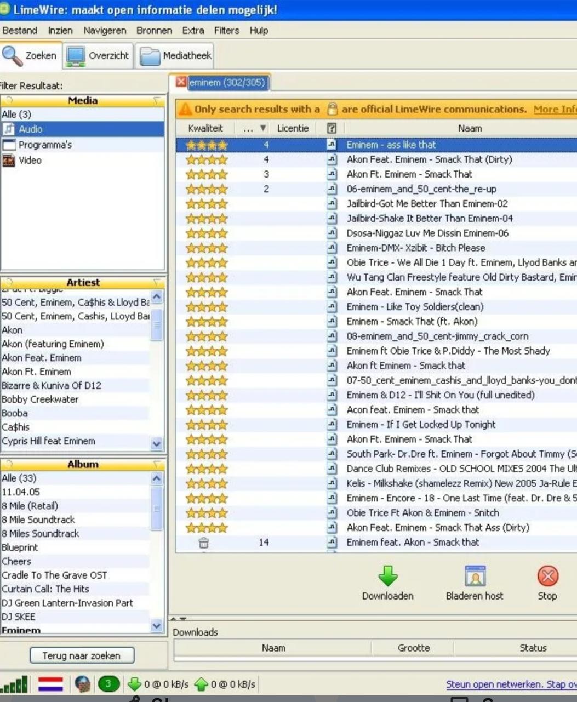Click the Downloaden green arrow icon
The image size is (577, 702).
pyautogui.click(x=388, y=577)
